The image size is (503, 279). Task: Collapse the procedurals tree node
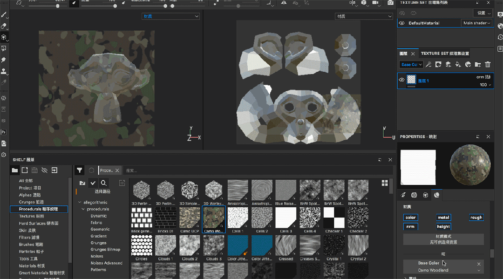coord(83,209)
